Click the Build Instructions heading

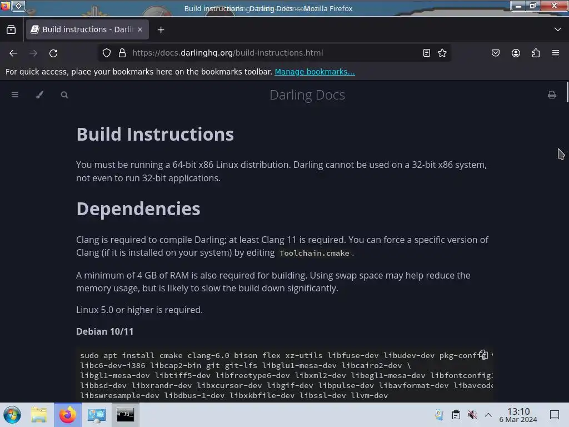coord(155,135)
